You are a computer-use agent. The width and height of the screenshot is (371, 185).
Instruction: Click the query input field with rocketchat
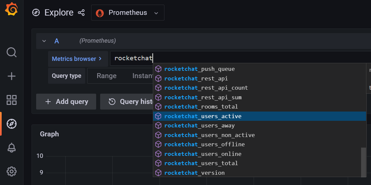[240, 58]
